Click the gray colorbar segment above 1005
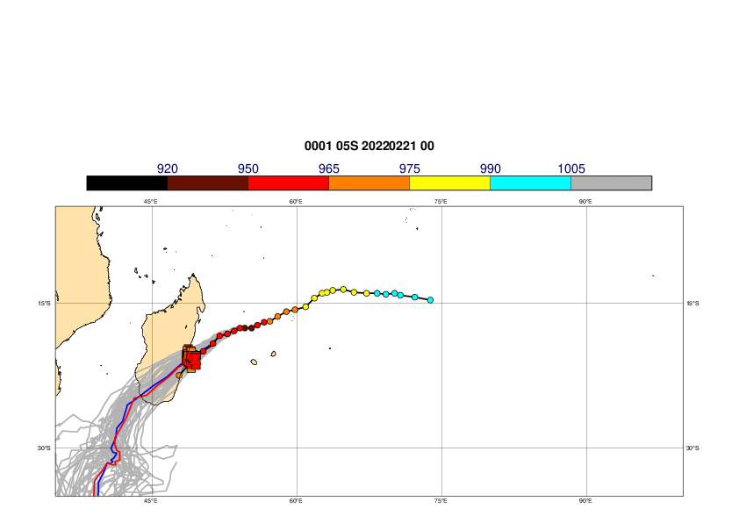Screen dimensions: 739x523 pos(611,183)
